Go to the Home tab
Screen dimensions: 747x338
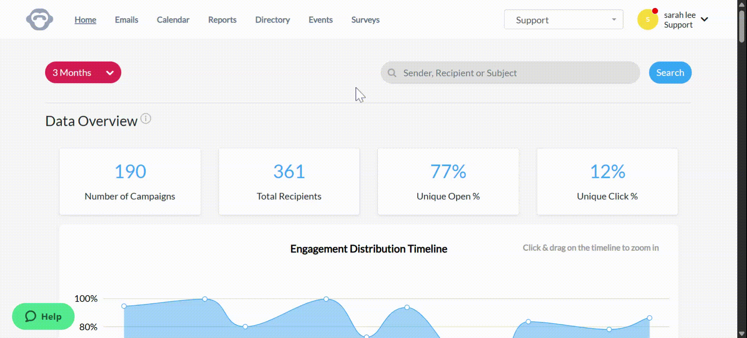[x=85, y=19]
